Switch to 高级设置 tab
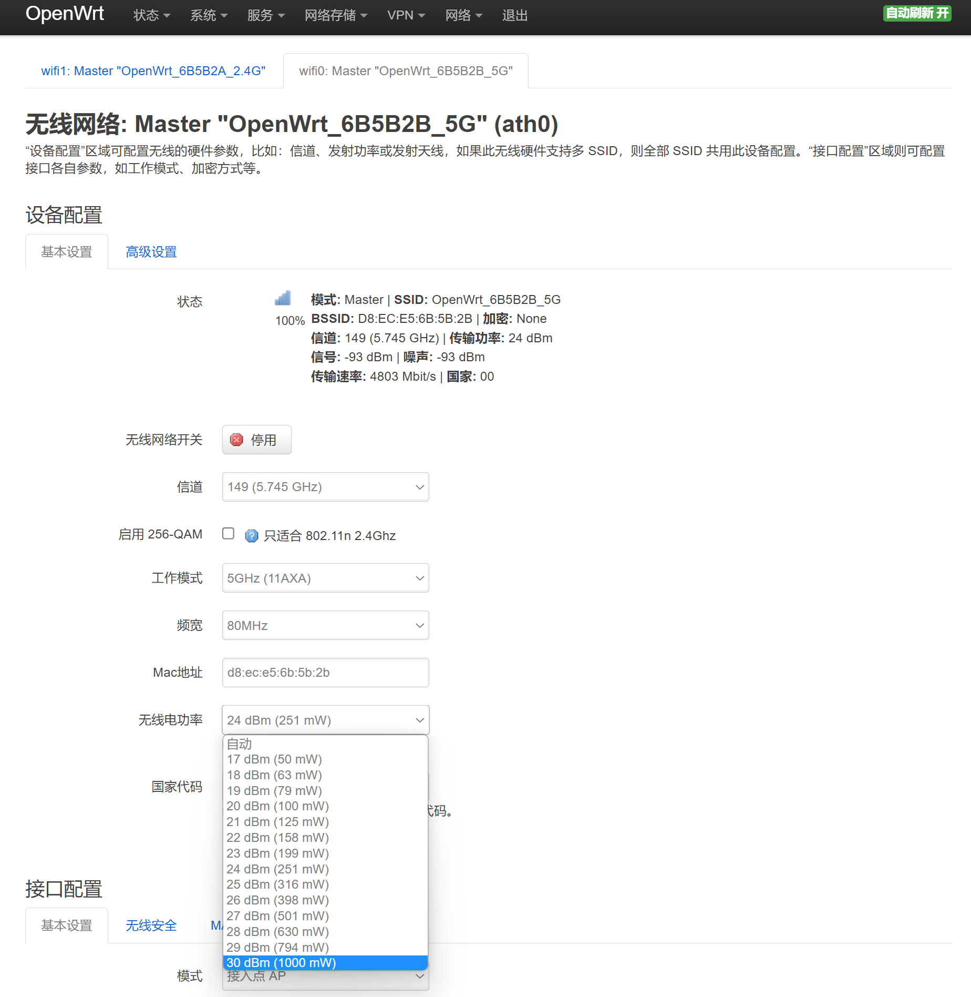Viewport: 971px width, 997px height. coord(151,252)
